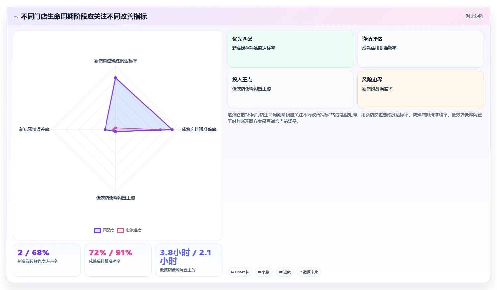Click the 实施难度 legend label
Image resolution: width=497 pixels, height=290 pixels.
133,230
